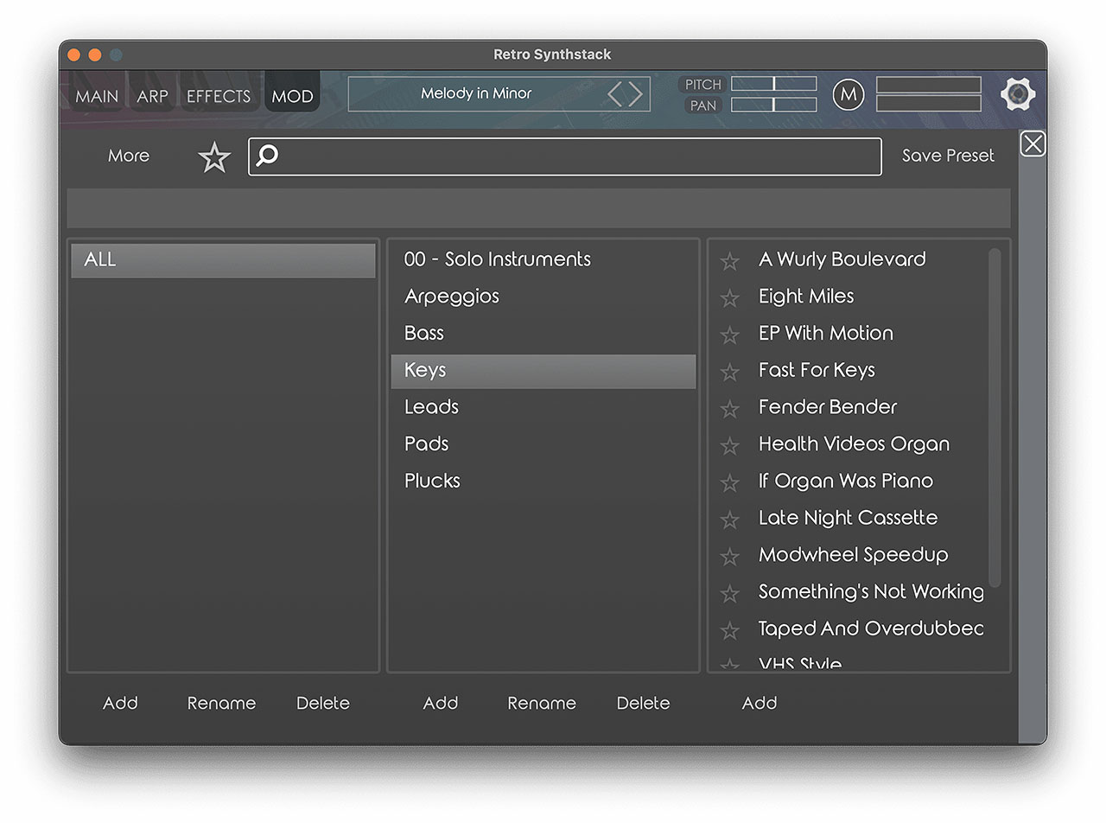
Task: Adjust the PITCH slider
Action: (x=773, y=84)
